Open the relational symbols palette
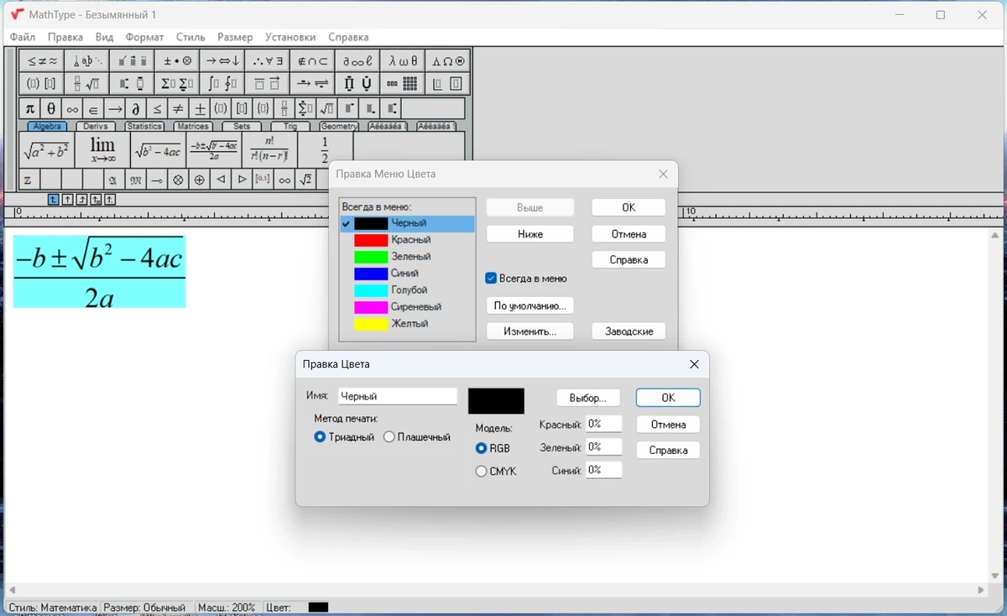The width and height of the screenshot is (1007, 616). point(42,61)
